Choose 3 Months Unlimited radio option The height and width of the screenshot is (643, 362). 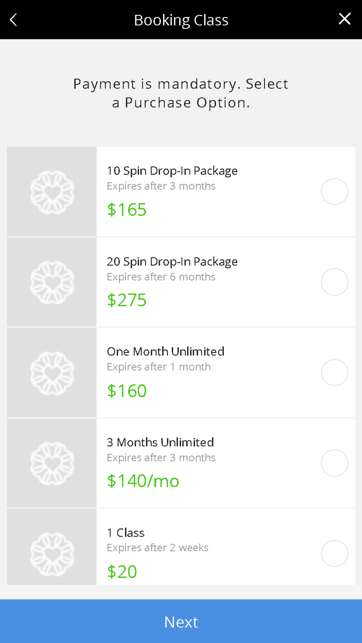tap(334, 463)
